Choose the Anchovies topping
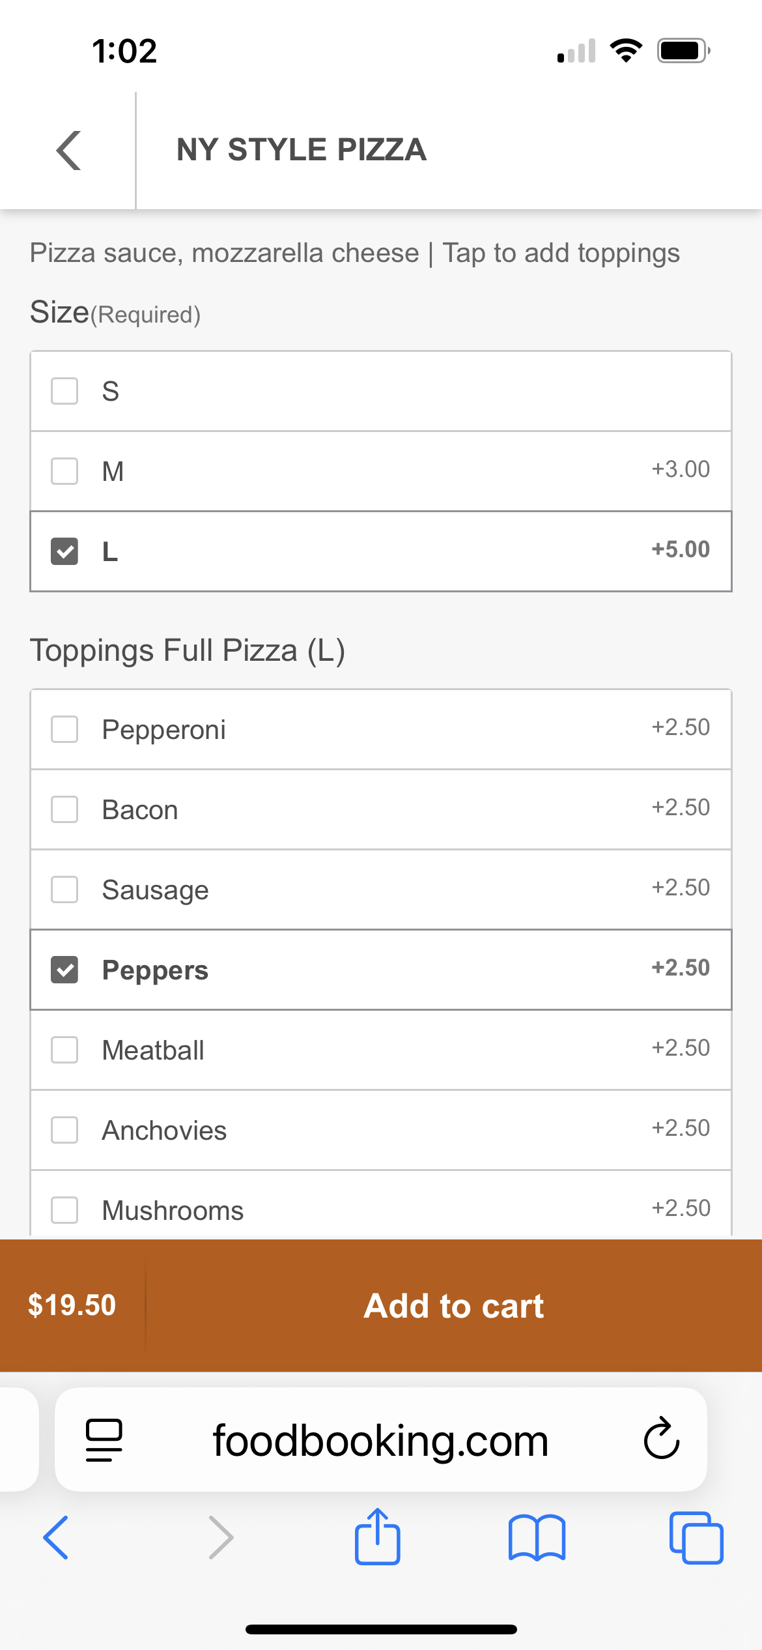 (64, 1130)
